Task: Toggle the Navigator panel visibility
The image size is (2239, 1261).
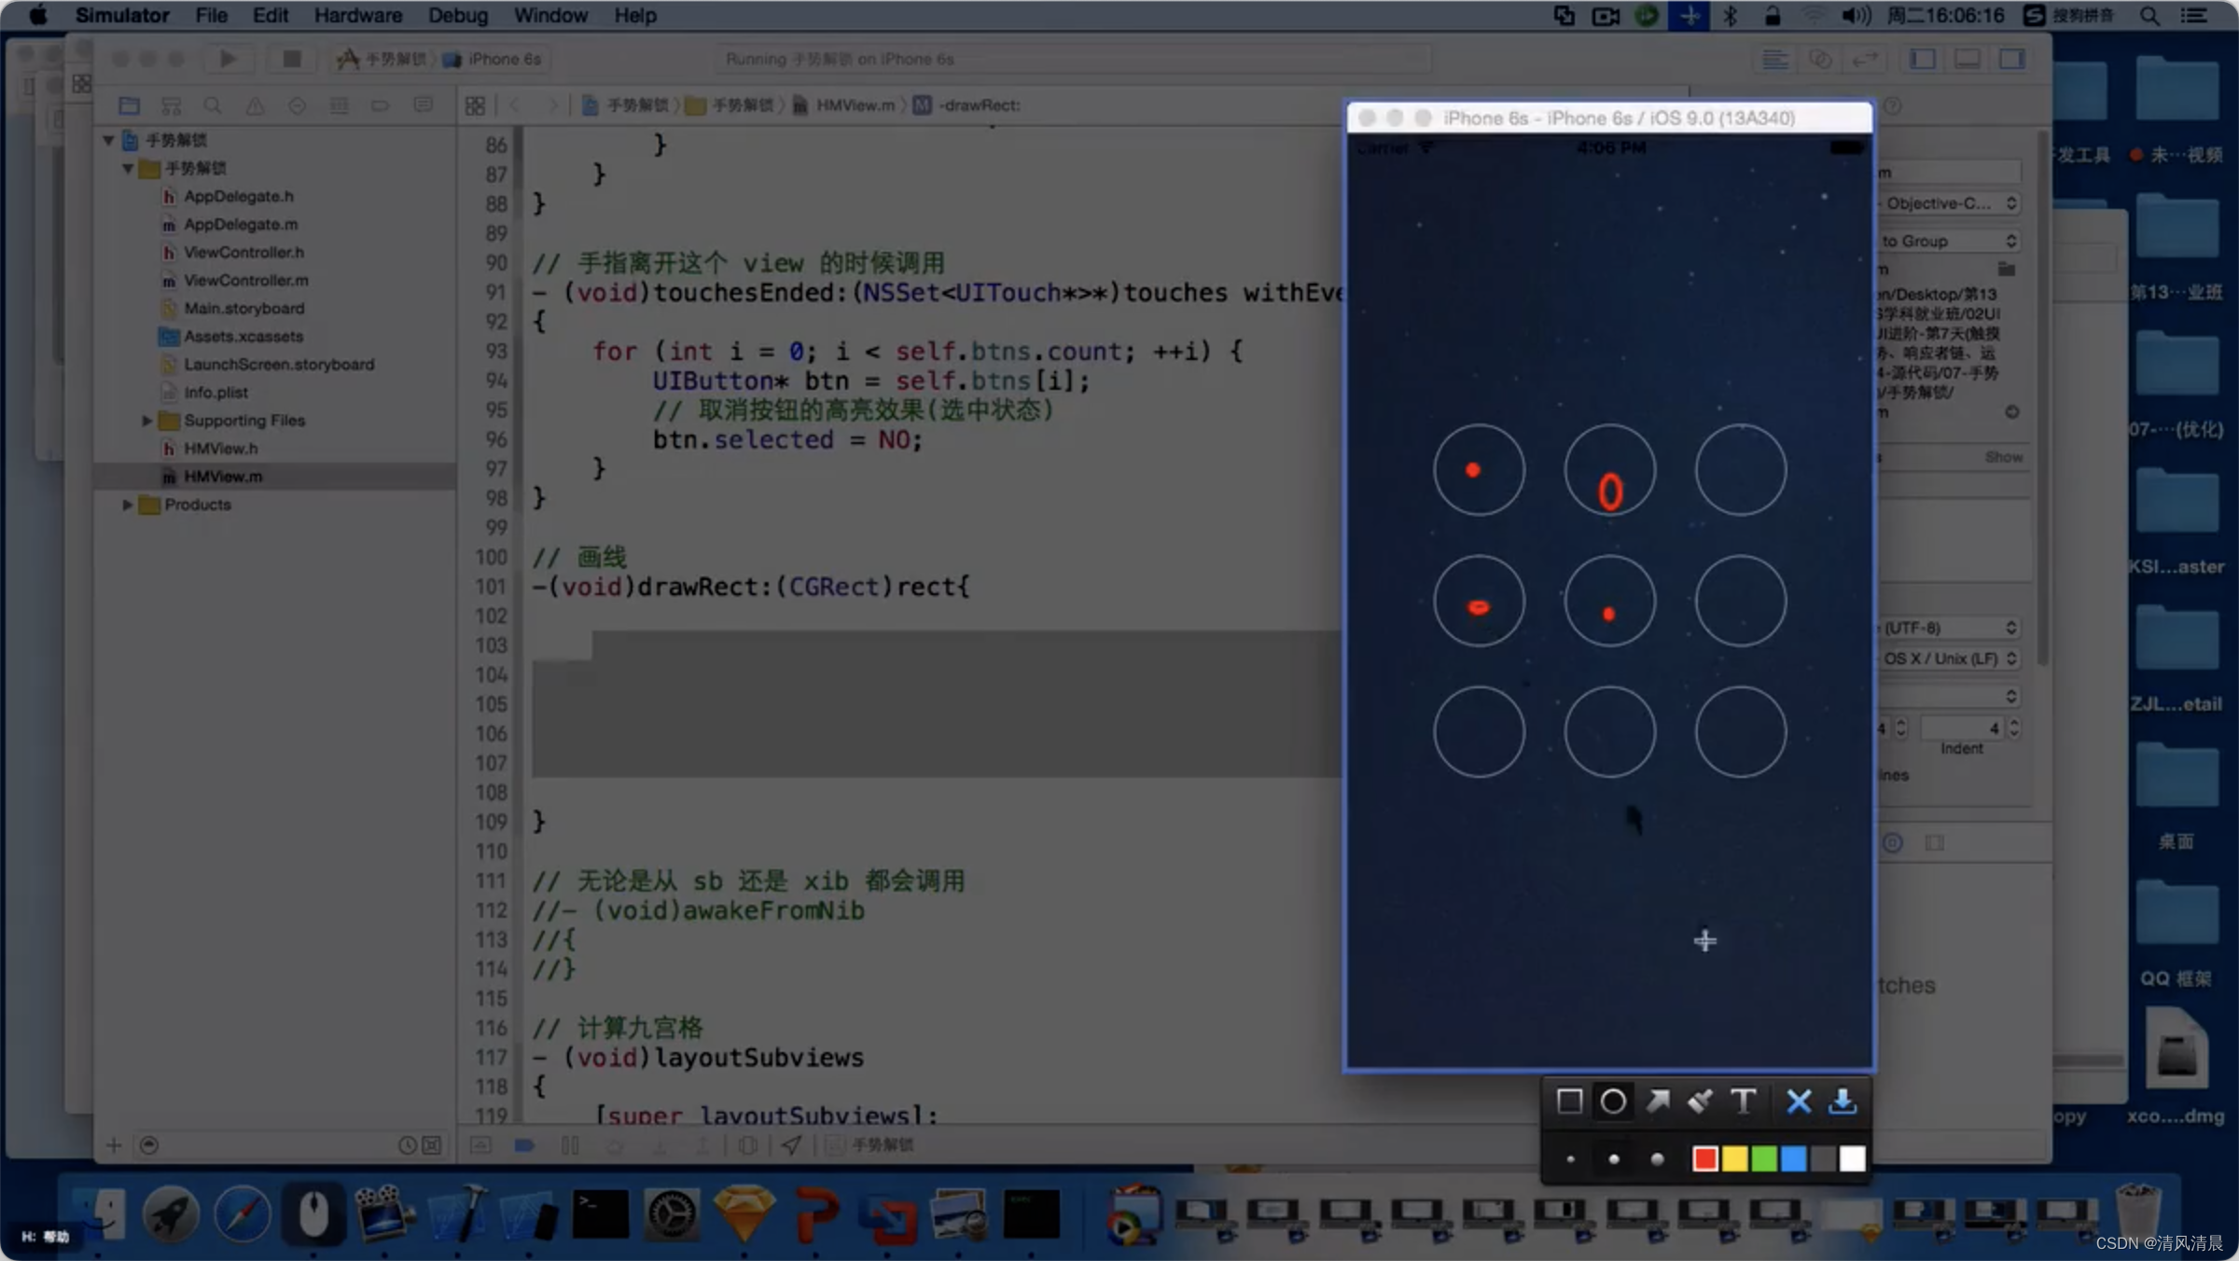Action: coord(1923,59)
